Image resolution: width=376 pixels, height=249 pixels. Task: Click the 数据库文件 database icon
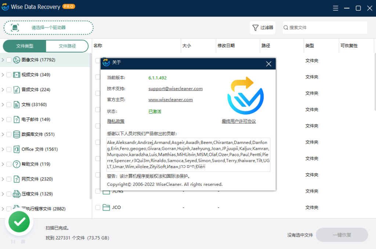point(17,134)
